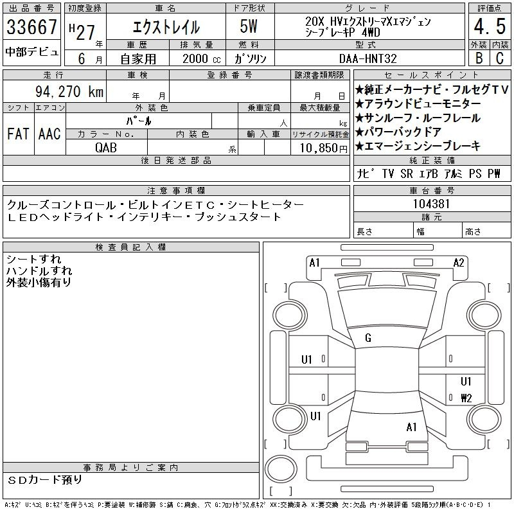This screenshot has width=514, height=514.
Task: Click the U1 mark on left front door
Action: pyautogui.click(x=306, y=360)
